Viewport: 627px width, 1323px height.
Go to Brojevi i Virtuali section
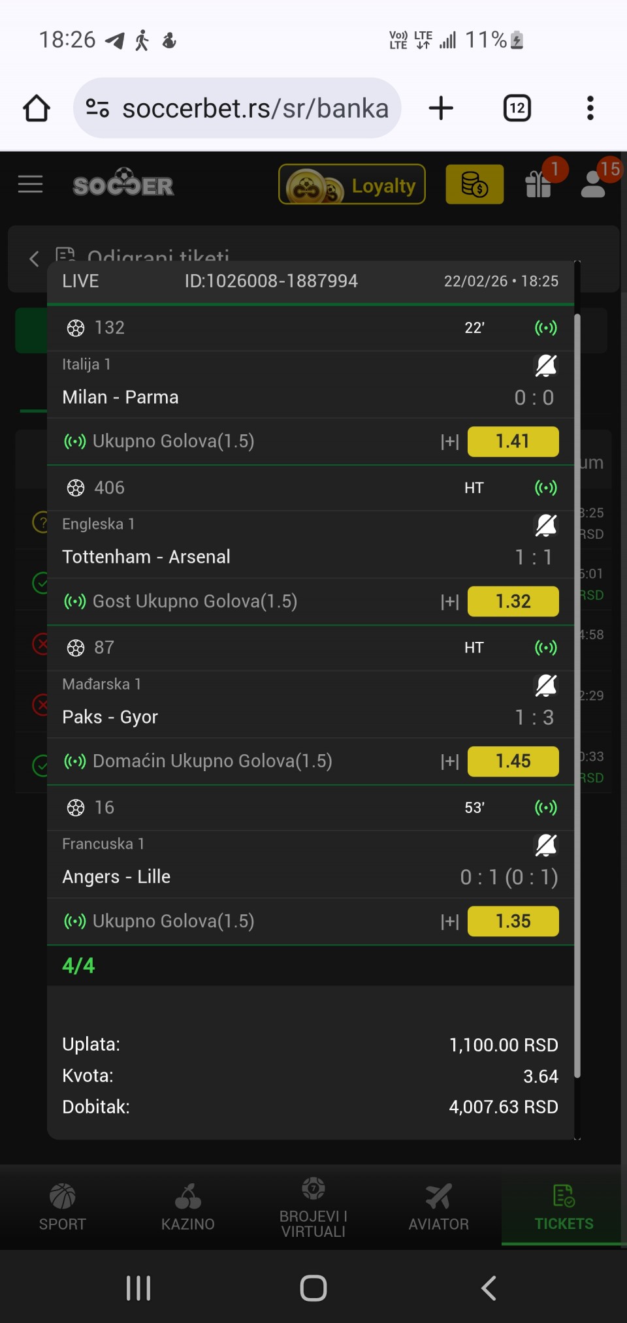click(x=313, y=1207)
